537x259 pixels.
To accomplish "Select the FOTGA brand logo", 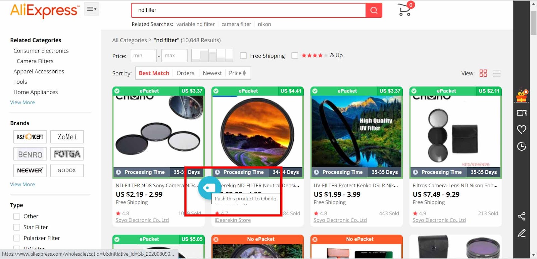I will pyautogui.click(x=67, y=154).
